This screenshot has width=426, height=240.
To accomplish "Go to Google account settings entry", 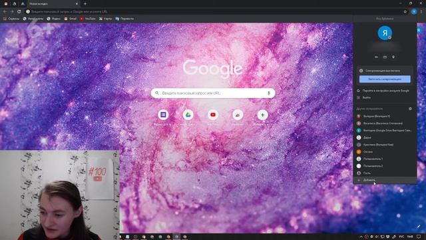I will 385,91.
